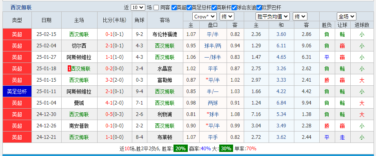376x156 pixels.
Task: Click away team 水晶宫
Action: pyautogui.click(x=165, y=69)
